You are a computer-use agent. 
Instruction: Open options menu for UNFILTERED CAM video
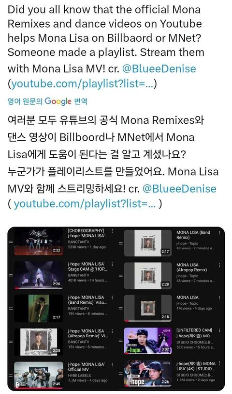219,330
